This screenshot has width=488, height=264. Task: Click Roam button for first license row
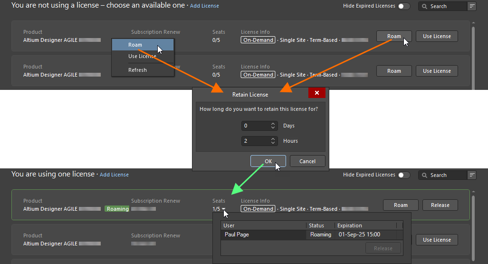click(x=394, y=36)
